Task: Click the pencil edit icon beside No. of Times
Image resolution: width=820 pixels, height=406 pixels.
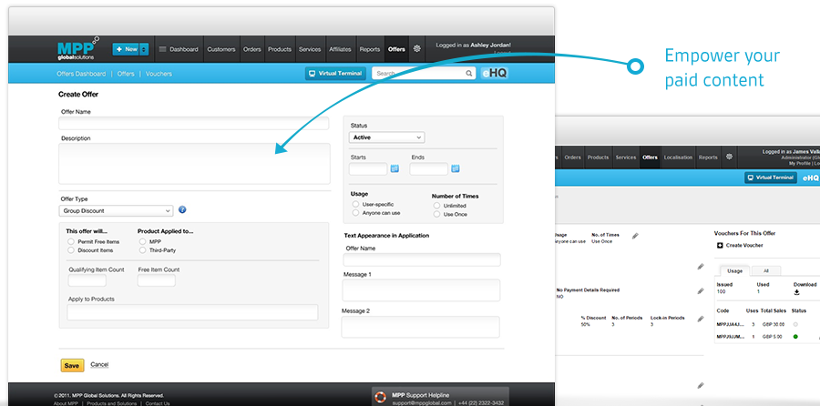Action: click(x=635, y=236)
